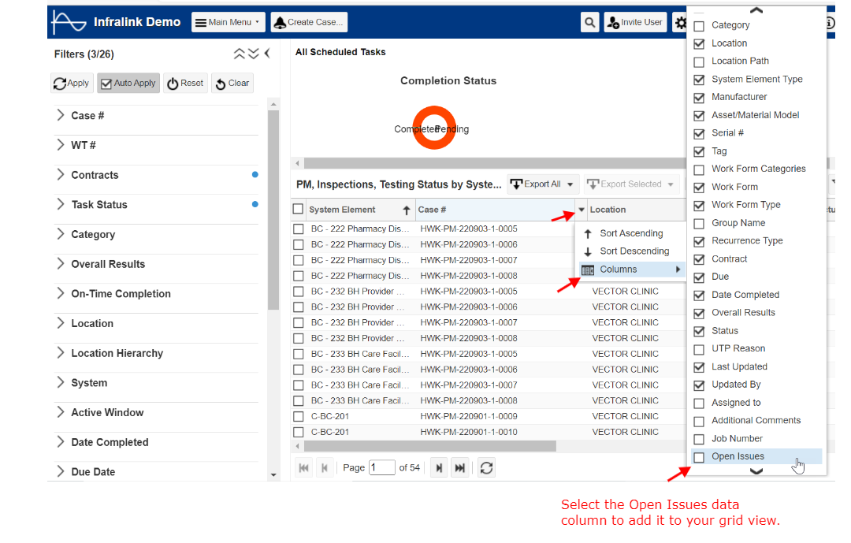Image resolution: width=851 pixels, height=543 pixels.
Task: Click the Create Case button
Action: pyautogui.click(x=310, y=22)
